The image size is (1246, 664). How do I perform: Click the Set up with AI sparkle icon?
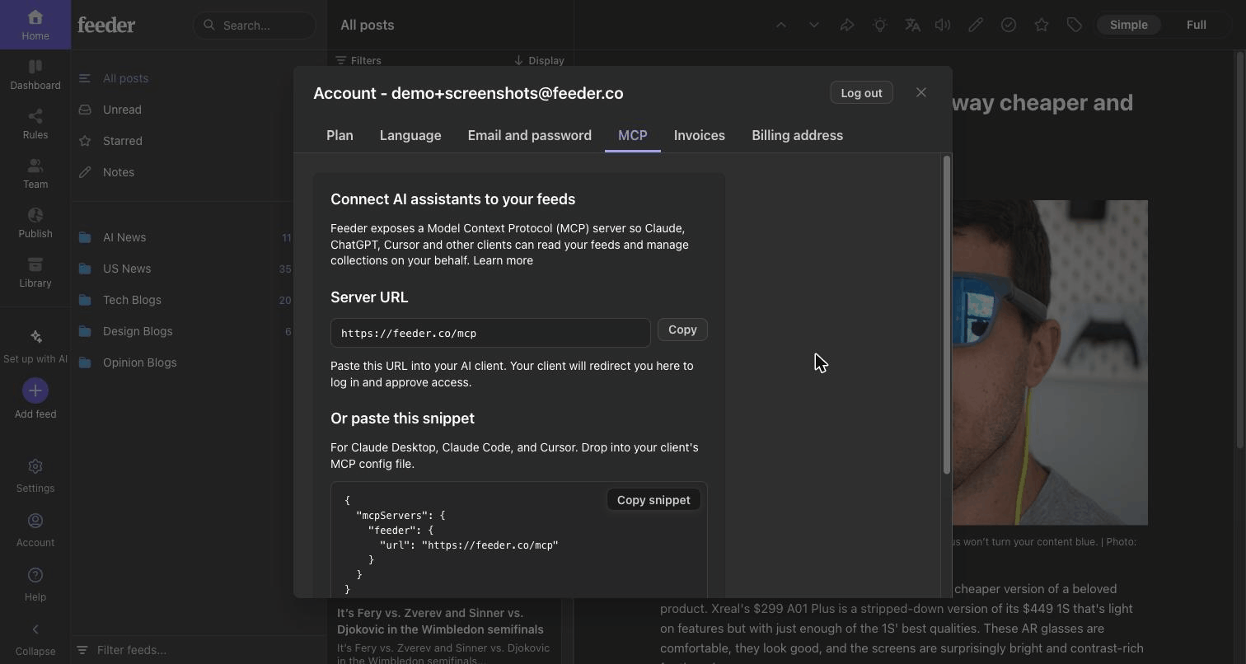pos(35,337)
